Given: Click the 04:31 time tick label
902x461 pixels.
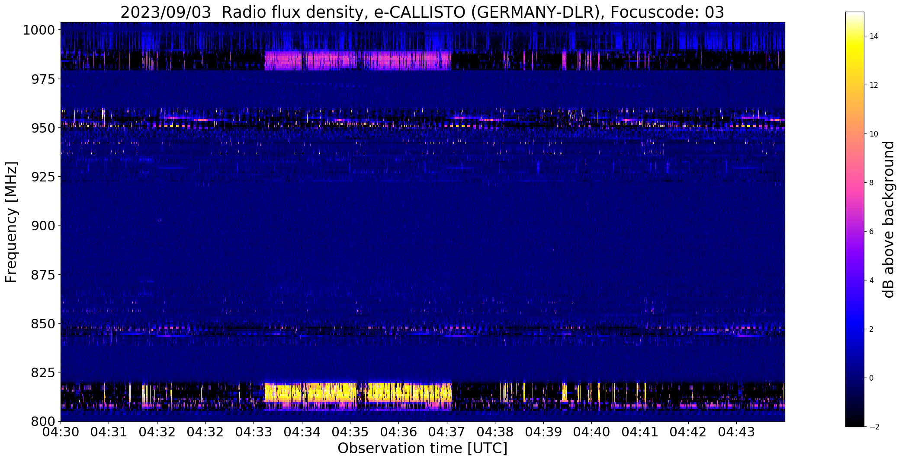Looking at the screenshot, I should tap(109, 432).
